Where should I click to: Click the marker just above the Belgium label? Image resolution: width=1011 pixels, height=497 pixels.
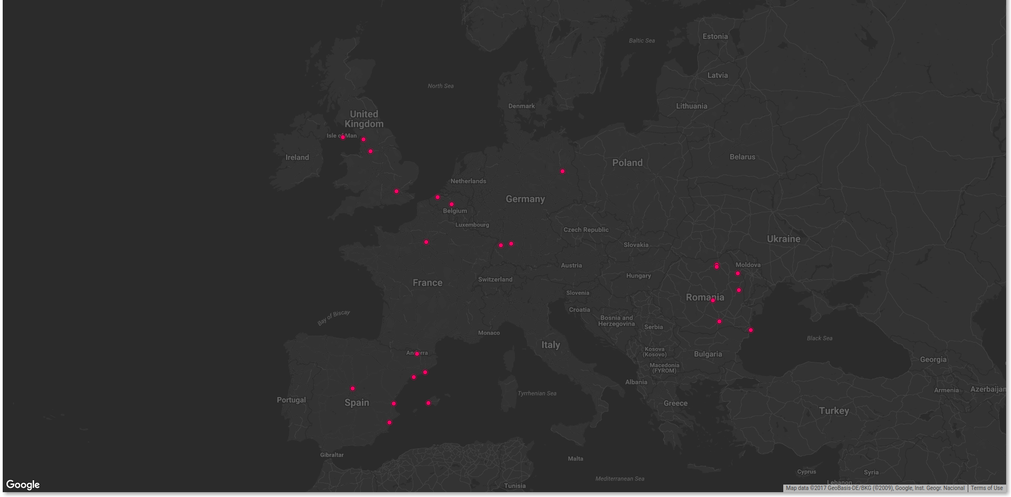pyautogui.click(x=452, y=204)
